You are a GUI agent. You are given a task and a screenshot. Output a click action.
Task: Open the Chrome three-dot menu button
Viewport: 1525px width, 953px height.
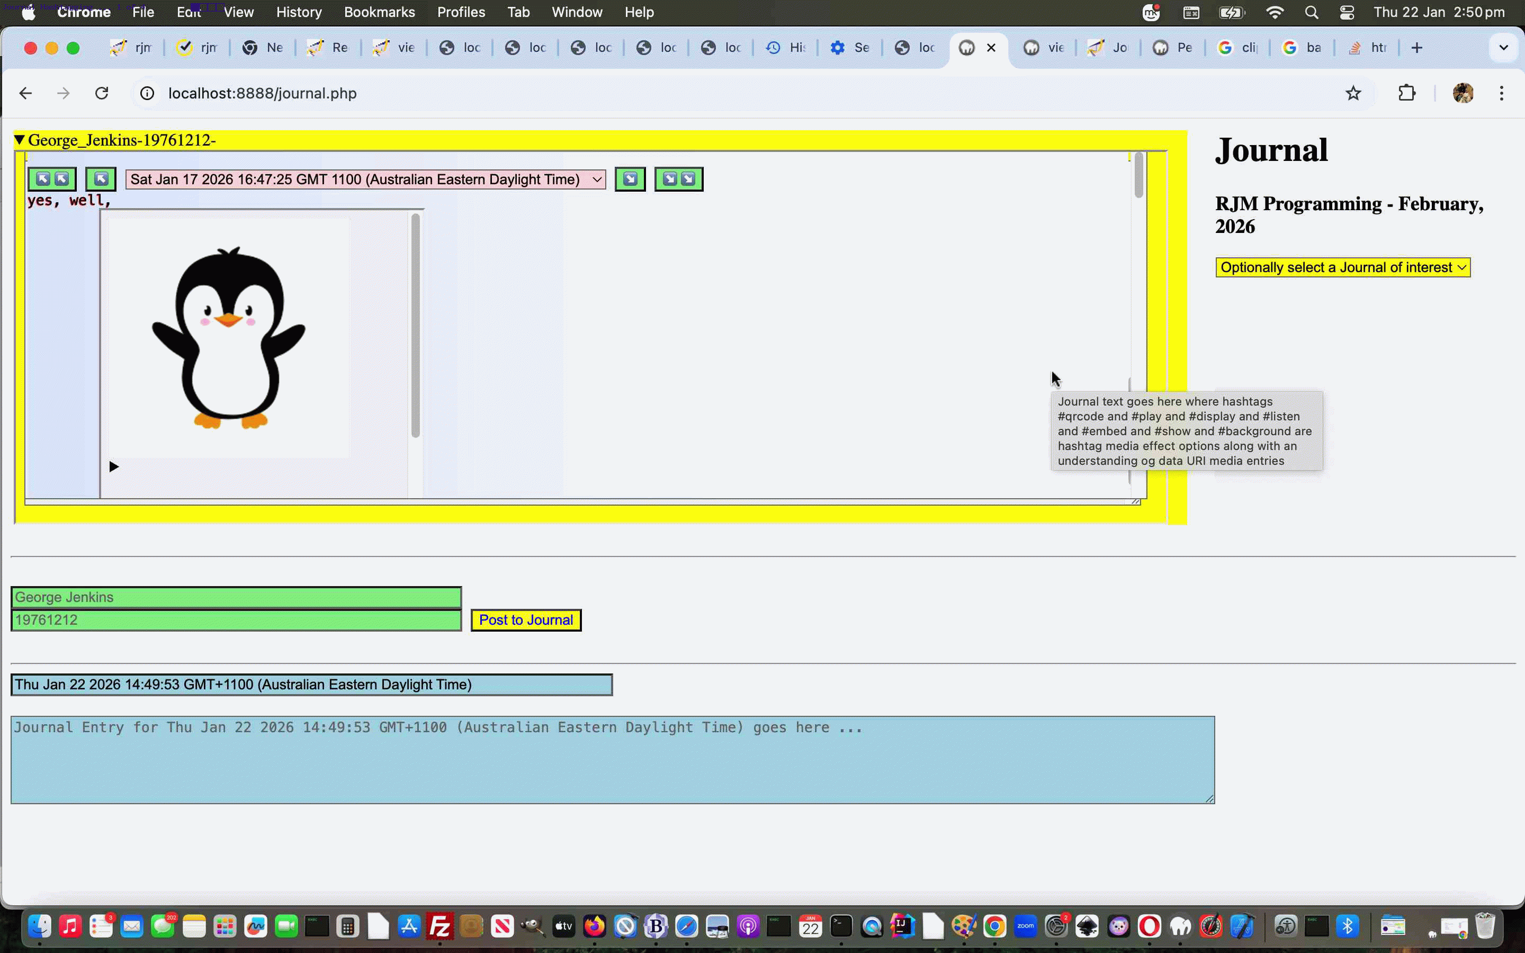click(1501, 93)
